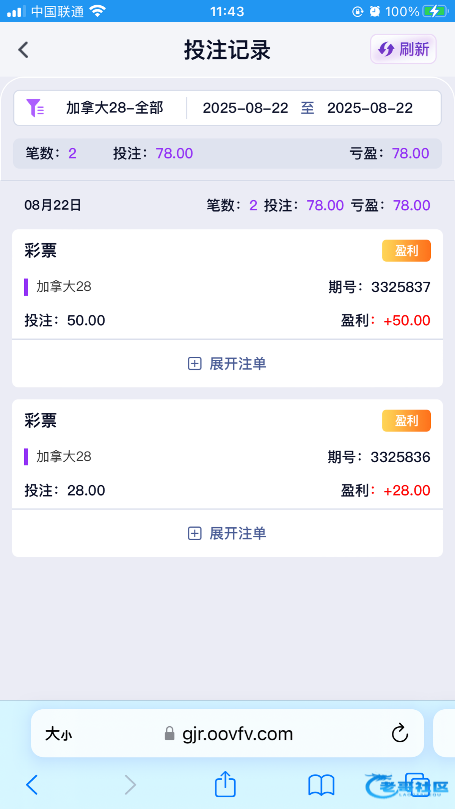Tap the gjr.oovfv.com address bar
The image size is (455, 809).
point(237,734)
